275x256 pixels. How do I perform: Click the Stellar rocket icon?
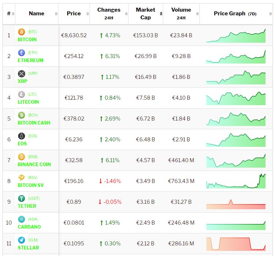pyautogui.click(x=22, y=240)
